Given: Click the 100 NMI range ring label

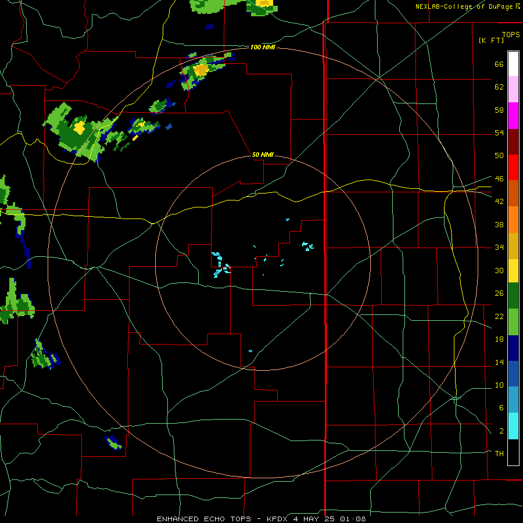Looking at the screenshot, I should point(263,48).
